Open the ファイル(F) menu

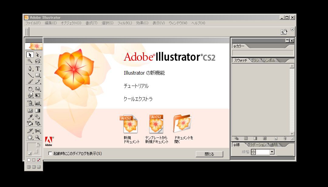[x=33, y=23]
